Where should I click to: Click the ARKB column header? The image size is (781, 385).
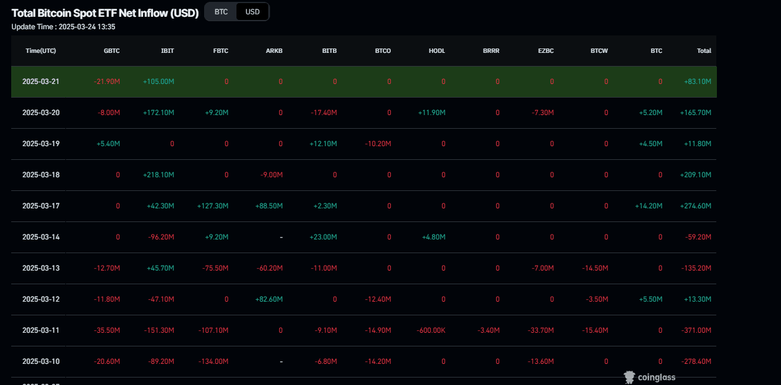coord(274,51)
